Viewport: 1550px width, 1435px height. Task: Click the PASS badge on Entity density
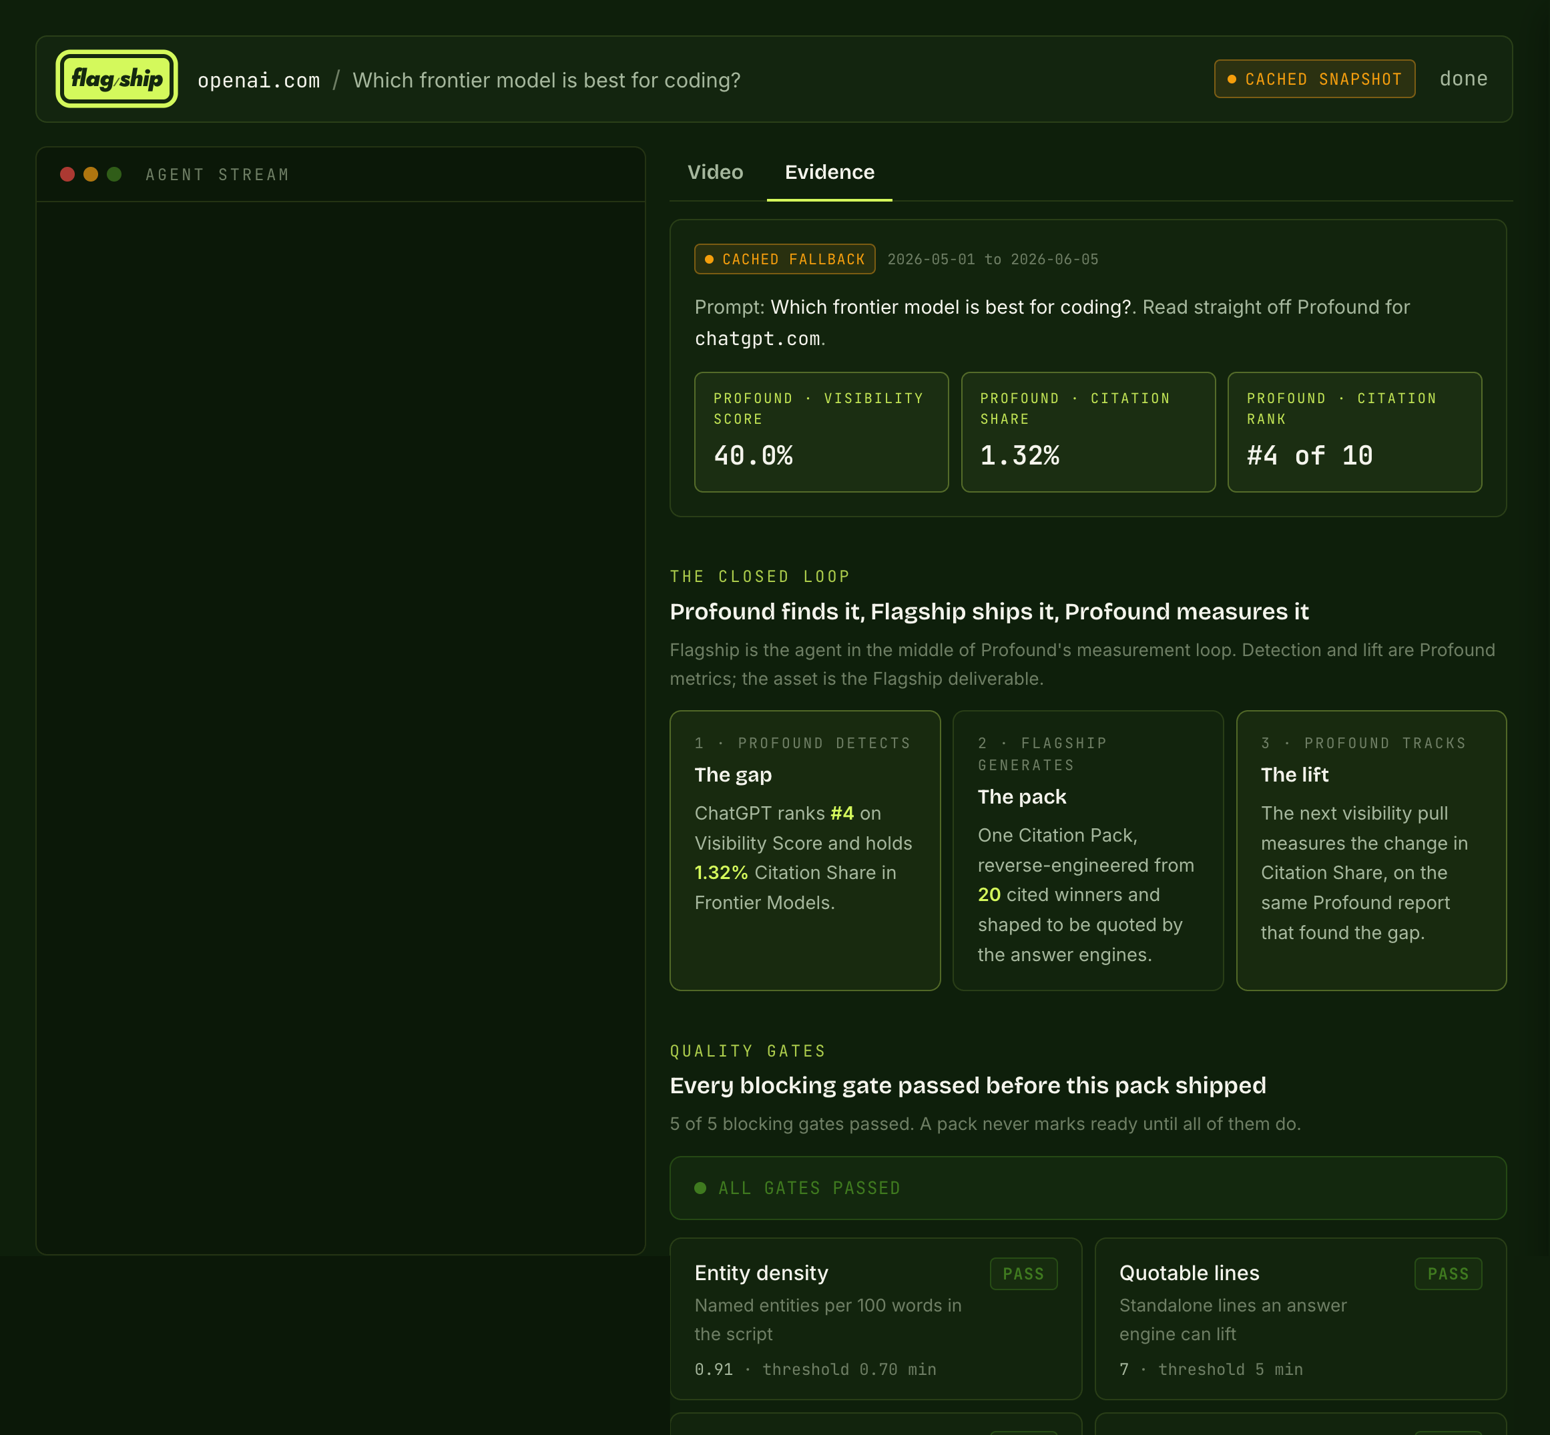point(1023,1273)
